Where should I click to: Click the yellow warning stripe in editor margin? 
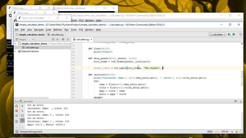pyautogui.click(x=242, y=85)
